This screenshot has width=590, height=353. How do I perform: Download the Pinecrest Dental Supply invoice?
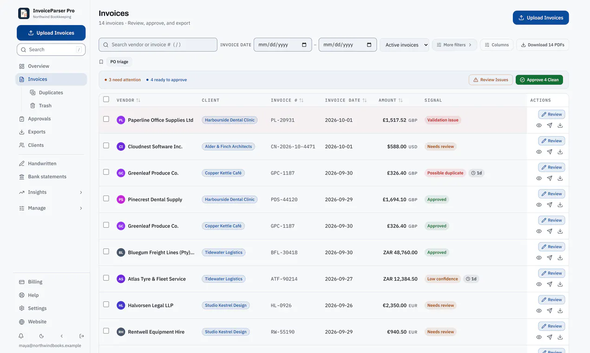click(560, 205)
